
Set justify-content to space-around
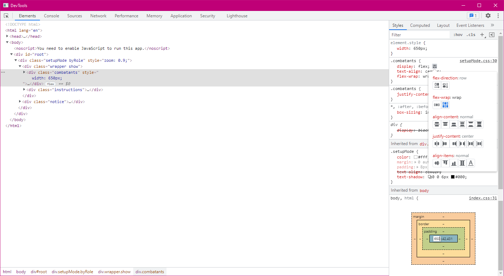tap(471, 144)
